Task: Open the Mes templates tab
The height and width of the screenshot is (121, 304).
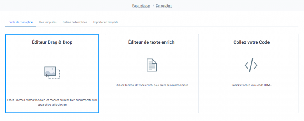Action: pos(48,22)
